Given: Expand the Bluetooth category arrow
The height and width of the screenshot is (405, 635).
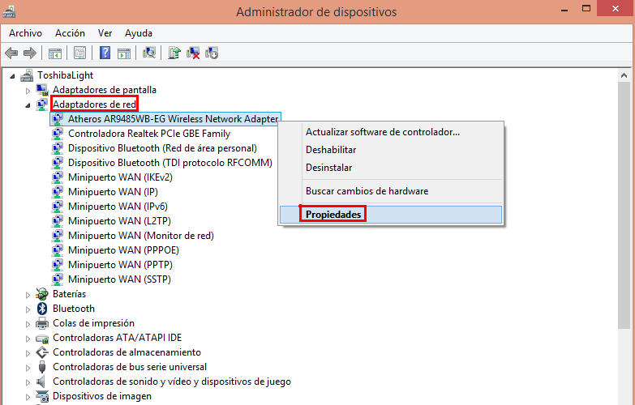Looking at the screenshot, I should [x=28, y=309].
